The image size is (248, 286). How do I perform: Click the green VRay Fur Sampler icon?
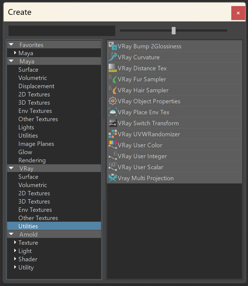click(x=113, y=79)
